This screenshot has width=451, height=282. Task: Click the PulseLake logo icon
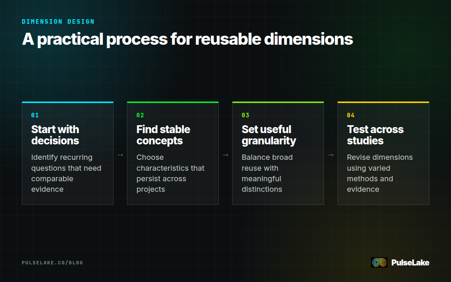(379, 262)
